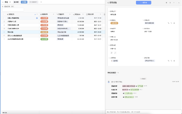This screenshot has width=182, height=114.
Task: Open the view settings icon beside the table title
Action: 10,2
